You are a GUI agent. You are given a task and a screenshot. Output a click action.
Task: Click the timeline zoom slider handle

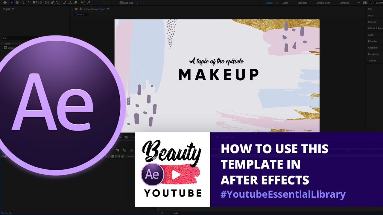(162, 213)
